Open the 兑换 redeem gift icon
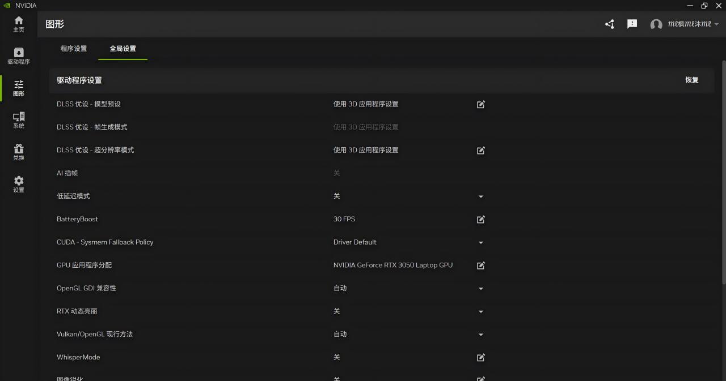This screenshot has height=381, width=726. (19, 152)
